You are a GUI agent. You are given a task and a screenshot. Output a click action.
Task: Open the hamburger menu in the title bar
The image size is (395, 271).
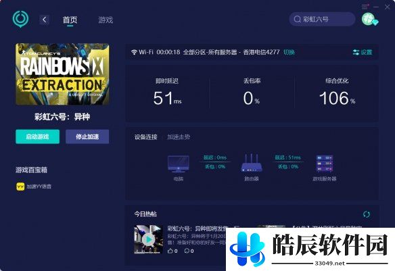[x=365, y=7]
